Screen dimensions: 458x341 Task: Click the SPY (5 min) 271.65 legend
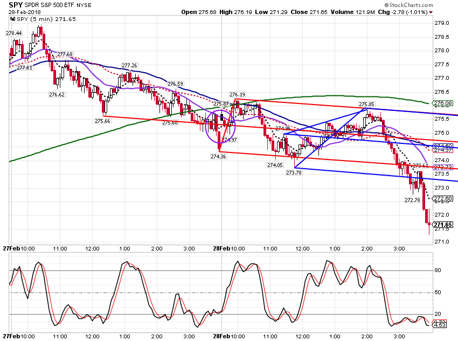click(46, 19)
